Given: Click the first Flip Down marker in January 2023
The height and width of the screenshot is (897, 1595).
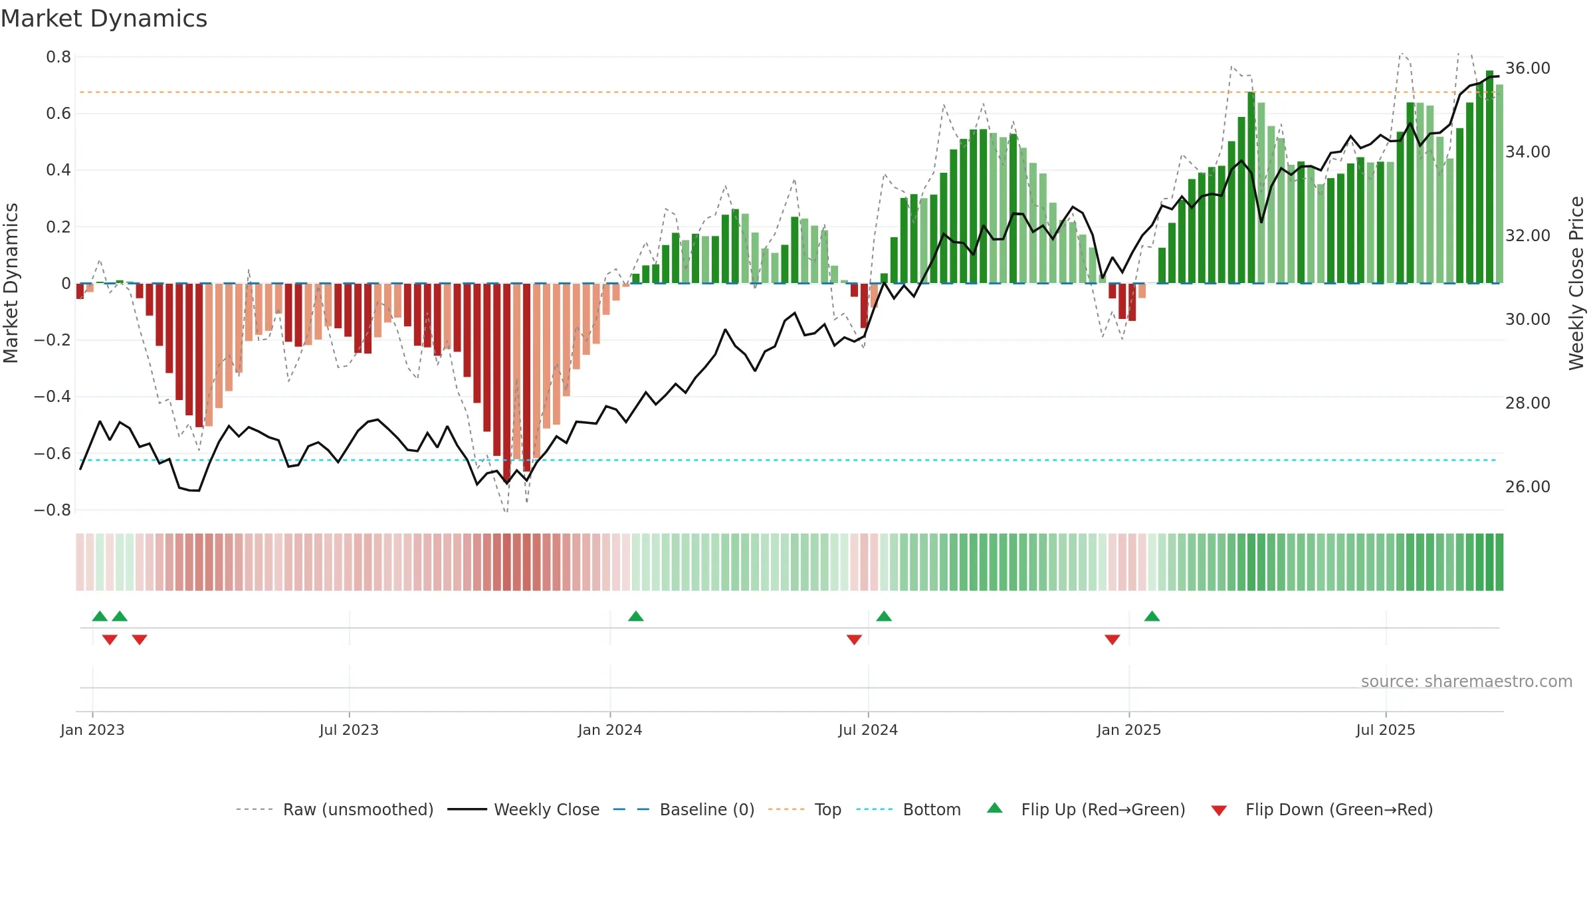Looking at the screenshot, I should [x=110, y=640].
